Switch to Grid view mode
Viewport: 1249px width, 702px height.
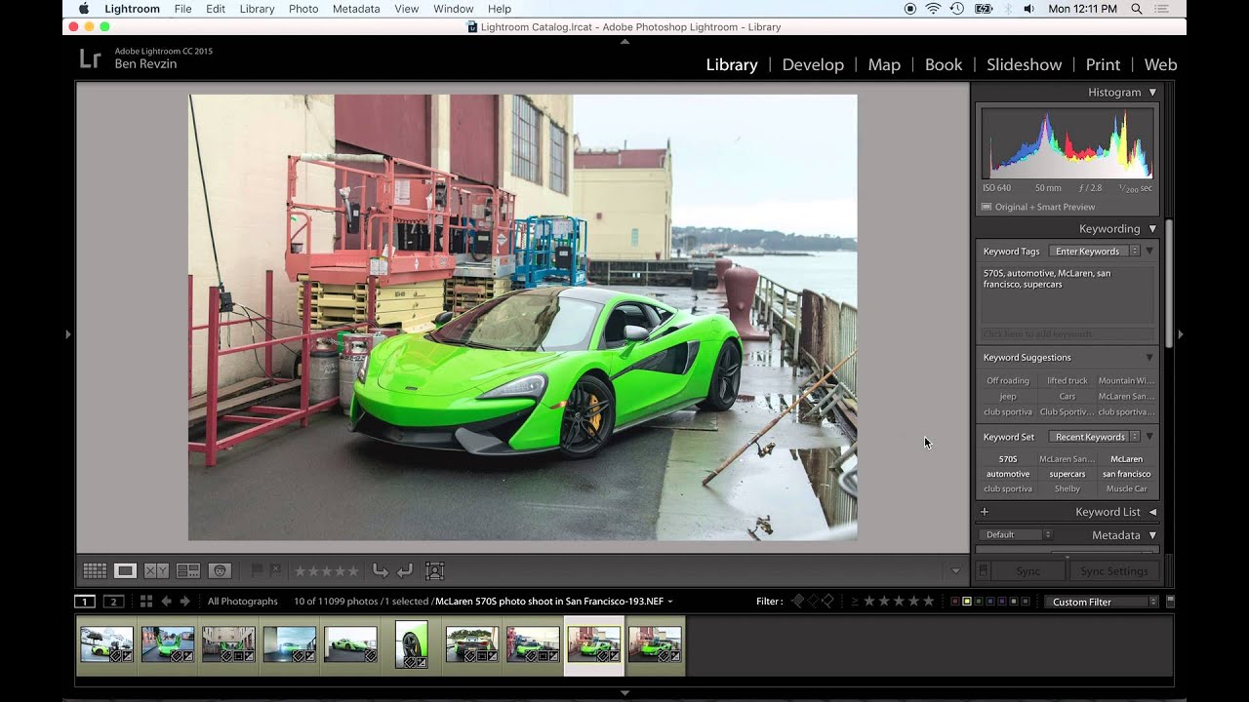(x=94, y=570)
